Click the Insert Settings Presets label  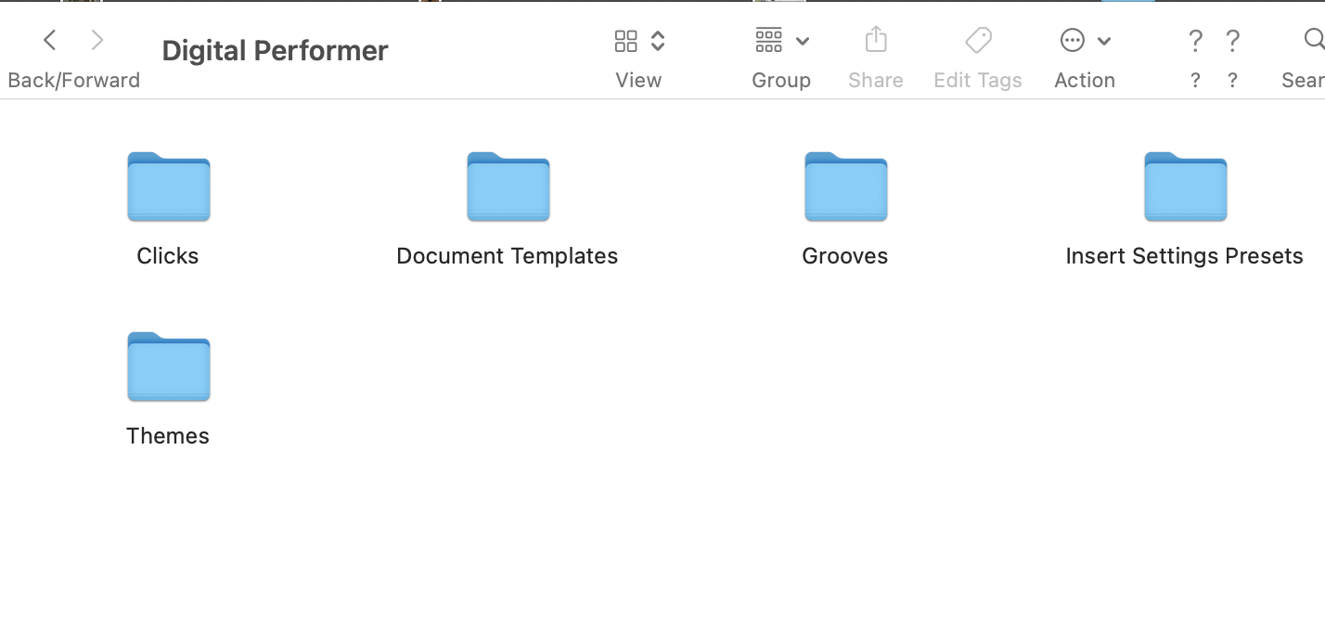pyautogui.click(x=1185, y=256)
